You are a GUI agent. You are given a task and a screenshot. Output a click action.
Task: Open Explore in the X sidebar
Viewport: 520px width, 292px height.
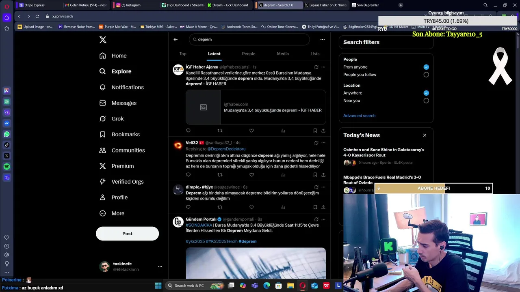coord(115,71)
